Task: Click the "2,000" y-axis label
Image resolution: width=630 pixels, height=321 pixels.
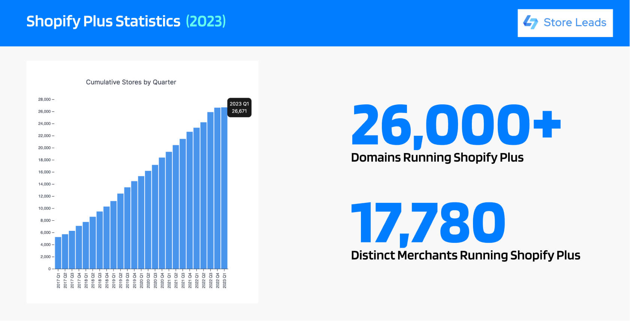Action: pos(45,257)
